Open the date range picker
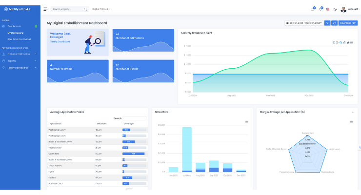The image size is (361, 195). [303, 23]
